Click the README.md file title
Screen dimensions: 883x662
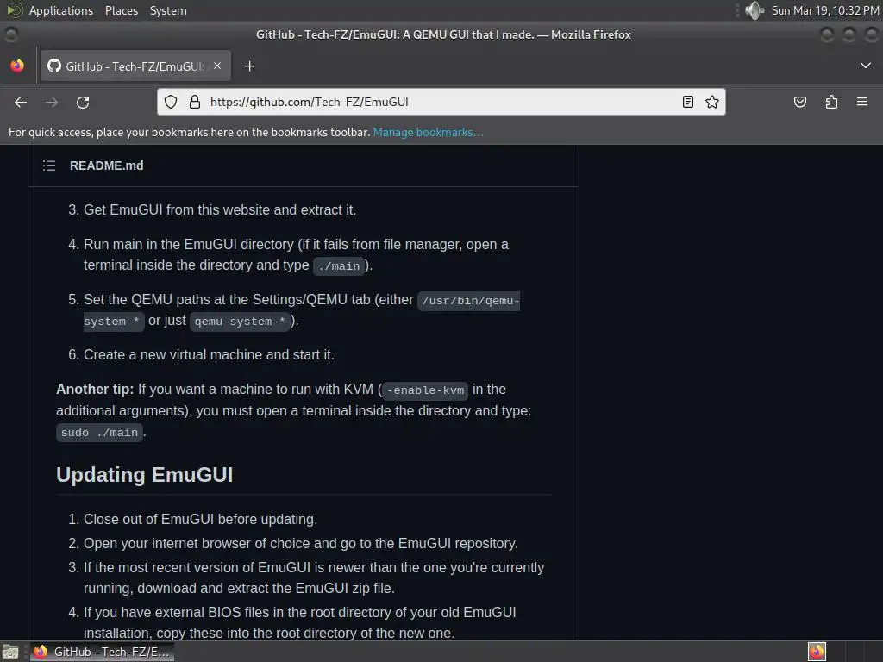coord(106,165)
